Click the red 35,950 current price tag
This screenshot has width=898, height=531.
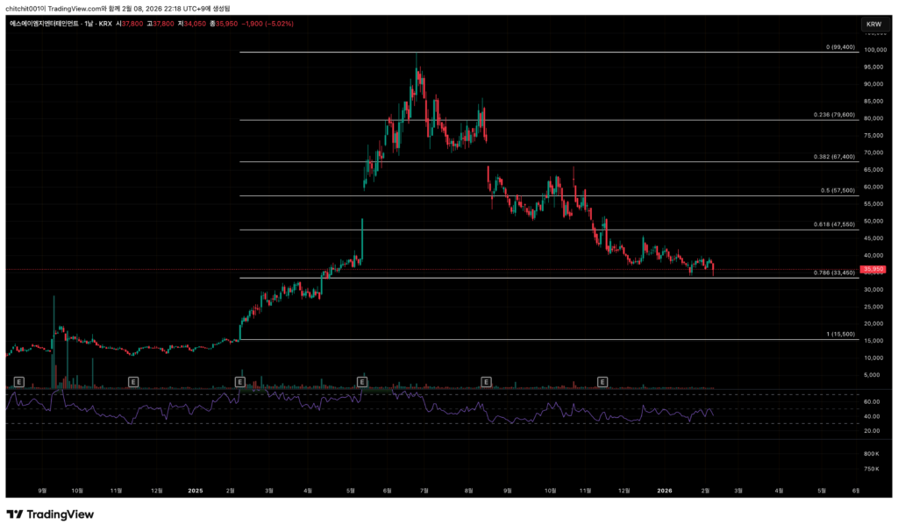pyautogui.click(x=873, y=269)
